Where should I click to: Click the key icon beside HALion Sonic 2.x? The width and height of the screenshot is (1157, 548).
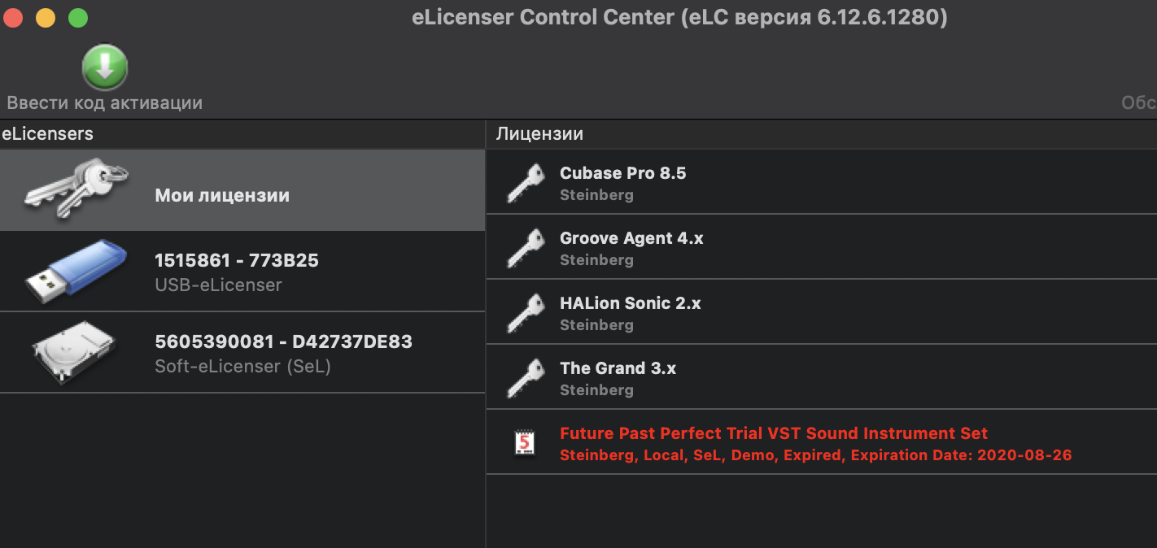point(525,312)
